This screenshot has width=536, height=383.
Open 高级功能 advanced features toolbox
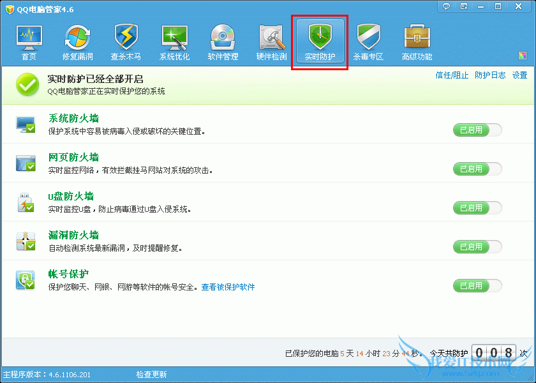coord(417,42)
